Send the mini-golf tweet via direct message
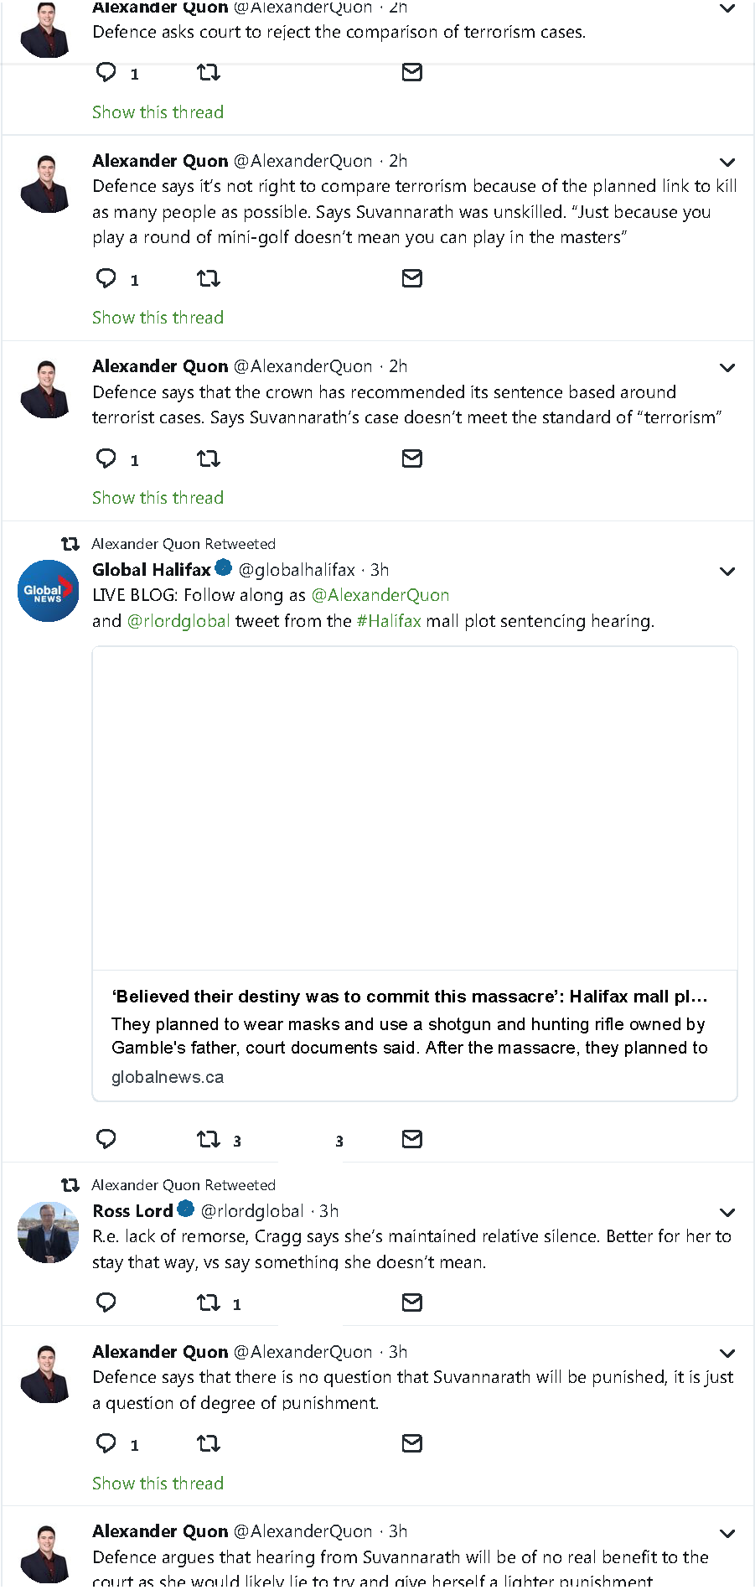 [411, 278]
